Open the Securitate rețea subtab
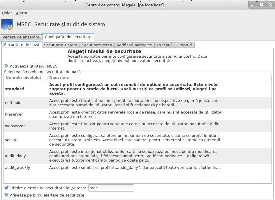Image resolution: width=275 pixels, height=200 pixels. click(97, 45)
